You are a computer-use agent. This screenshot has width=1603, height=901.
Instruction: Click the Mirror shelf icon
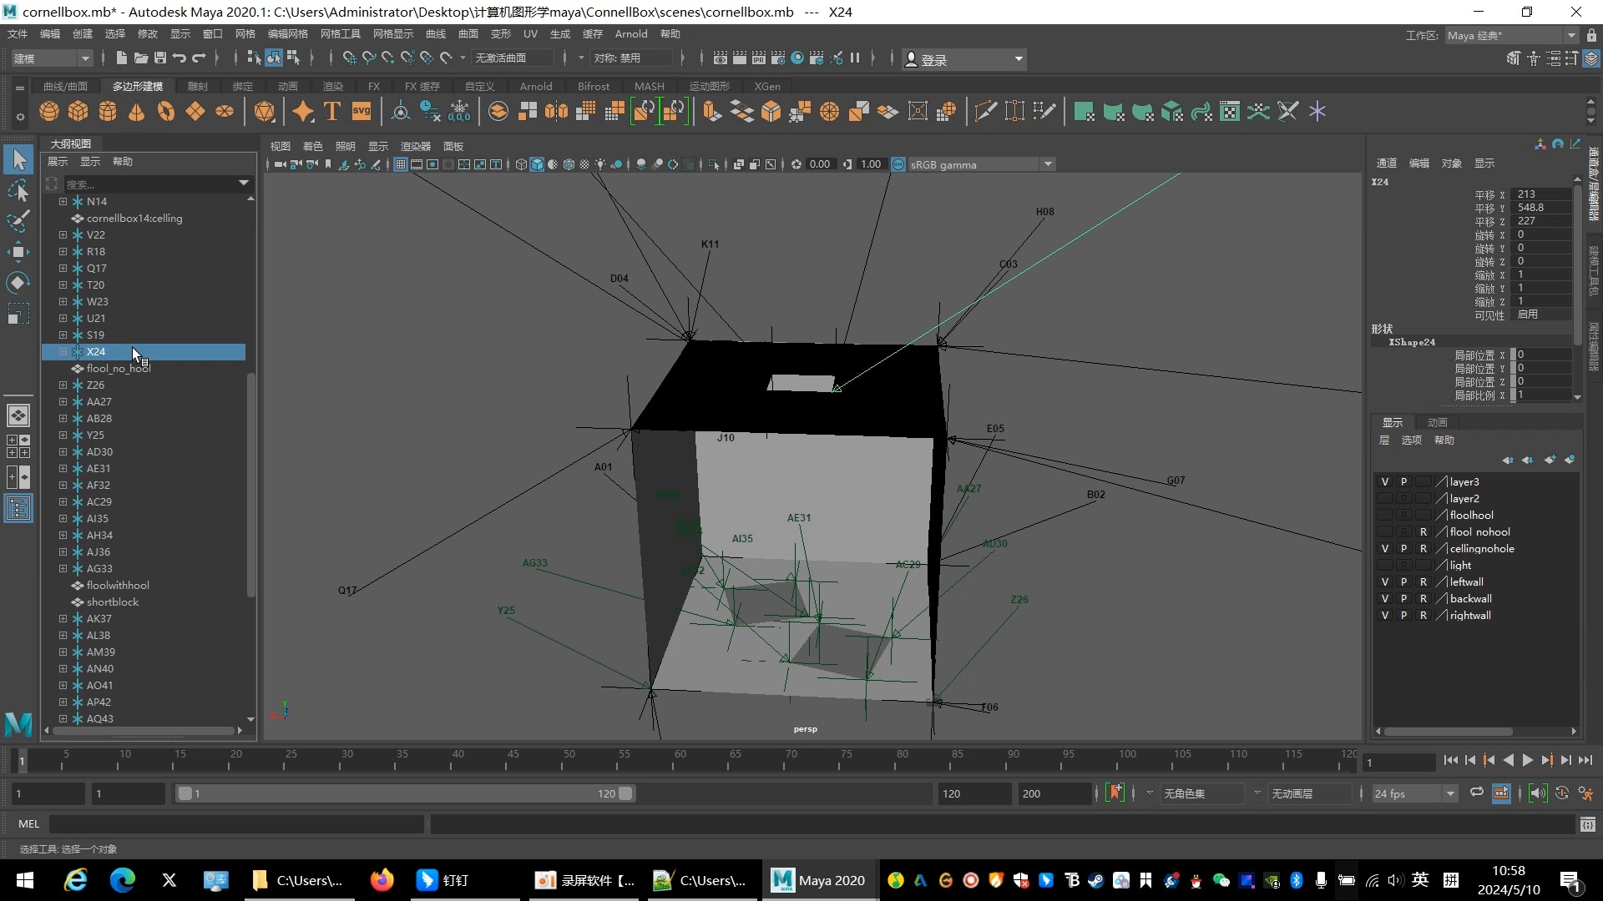557,111
